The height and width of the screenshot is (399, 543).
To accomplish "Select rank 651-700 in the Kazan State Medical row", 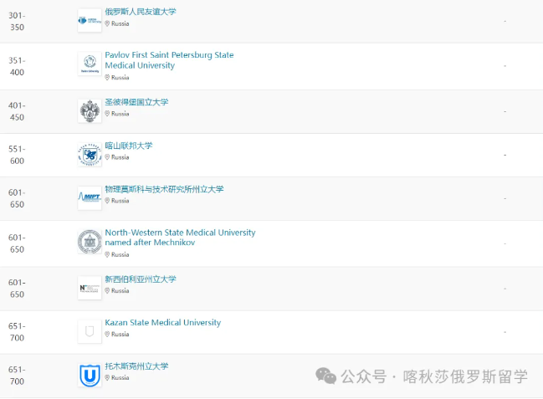I will pos(17,332).
